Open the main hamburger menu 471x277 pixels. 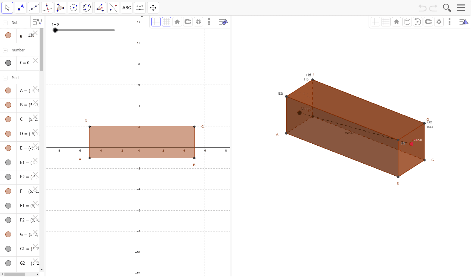[461, 8]
